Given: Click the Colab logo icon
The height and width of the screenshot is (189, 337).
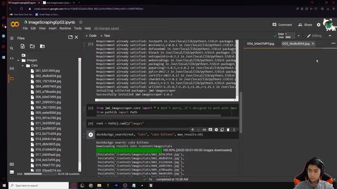Looking at the screenshot, I should click(15, 24).
